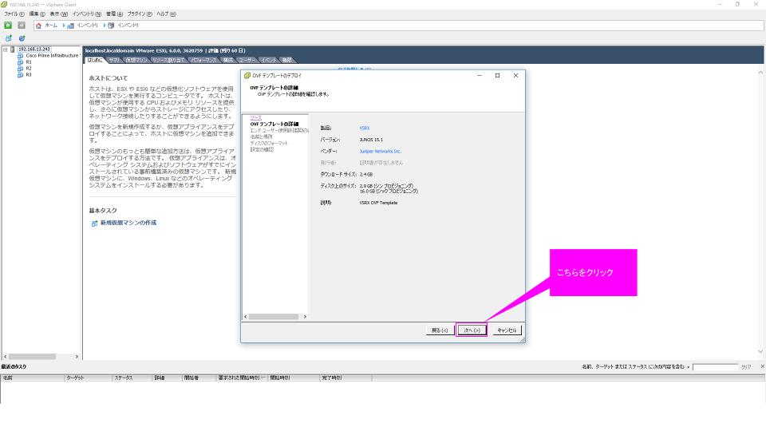
Task: Click the ホーム breadcrumb label
Action: [x=51, y=26]
